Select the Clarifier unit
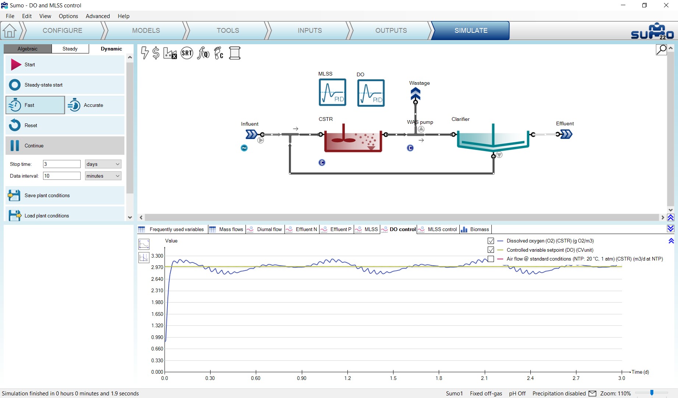The image size is (678, 398). pyautogui.click(x=493, y=138)
